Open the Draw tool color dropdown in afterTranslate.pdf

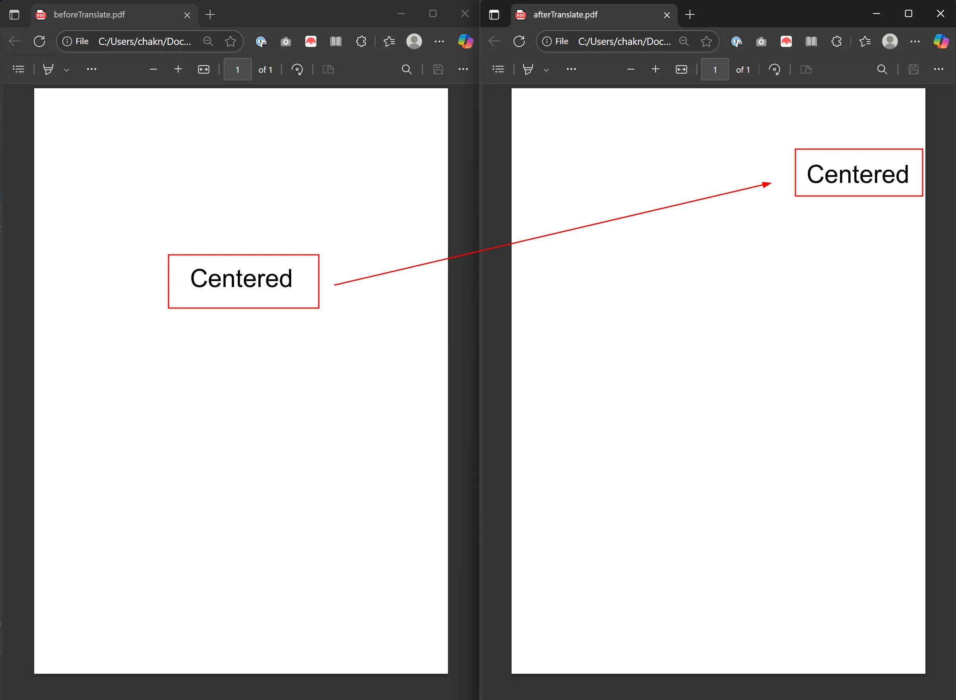coord(547,69)
